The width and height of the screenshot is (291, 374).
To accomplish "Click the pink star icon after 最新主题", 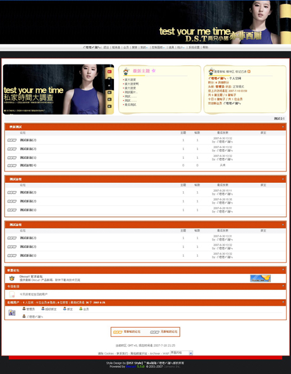I will 154,71.
